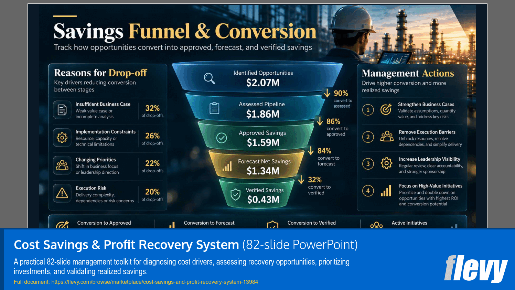Click the clipboard icon in Assessed Pipeline
This screenshot has width=515, height=290.
[x=214, y=108]
